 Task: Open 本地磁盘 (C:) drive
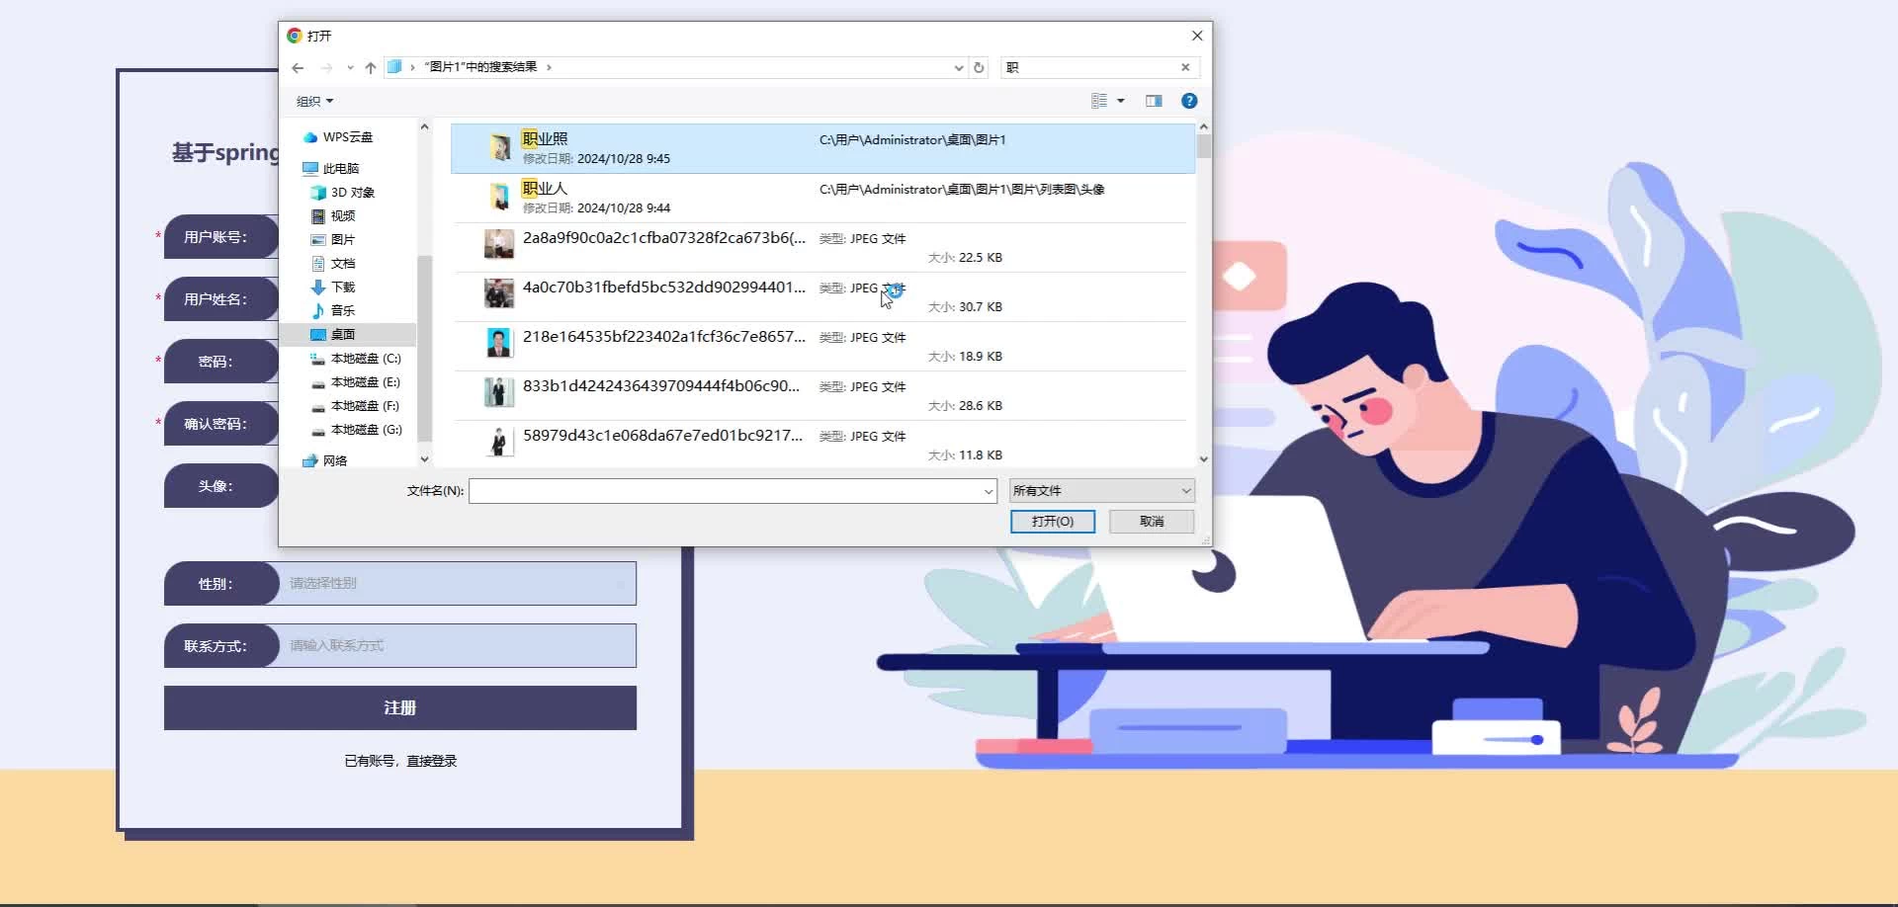point(356,359)
